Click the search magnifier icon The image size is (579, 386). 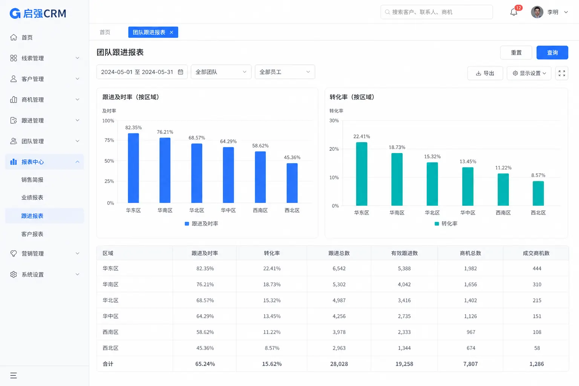tap(387, 12)
